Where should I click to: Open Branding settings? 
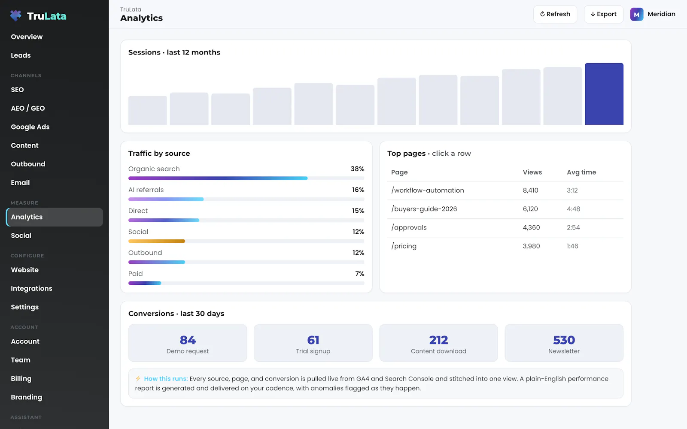55,397
